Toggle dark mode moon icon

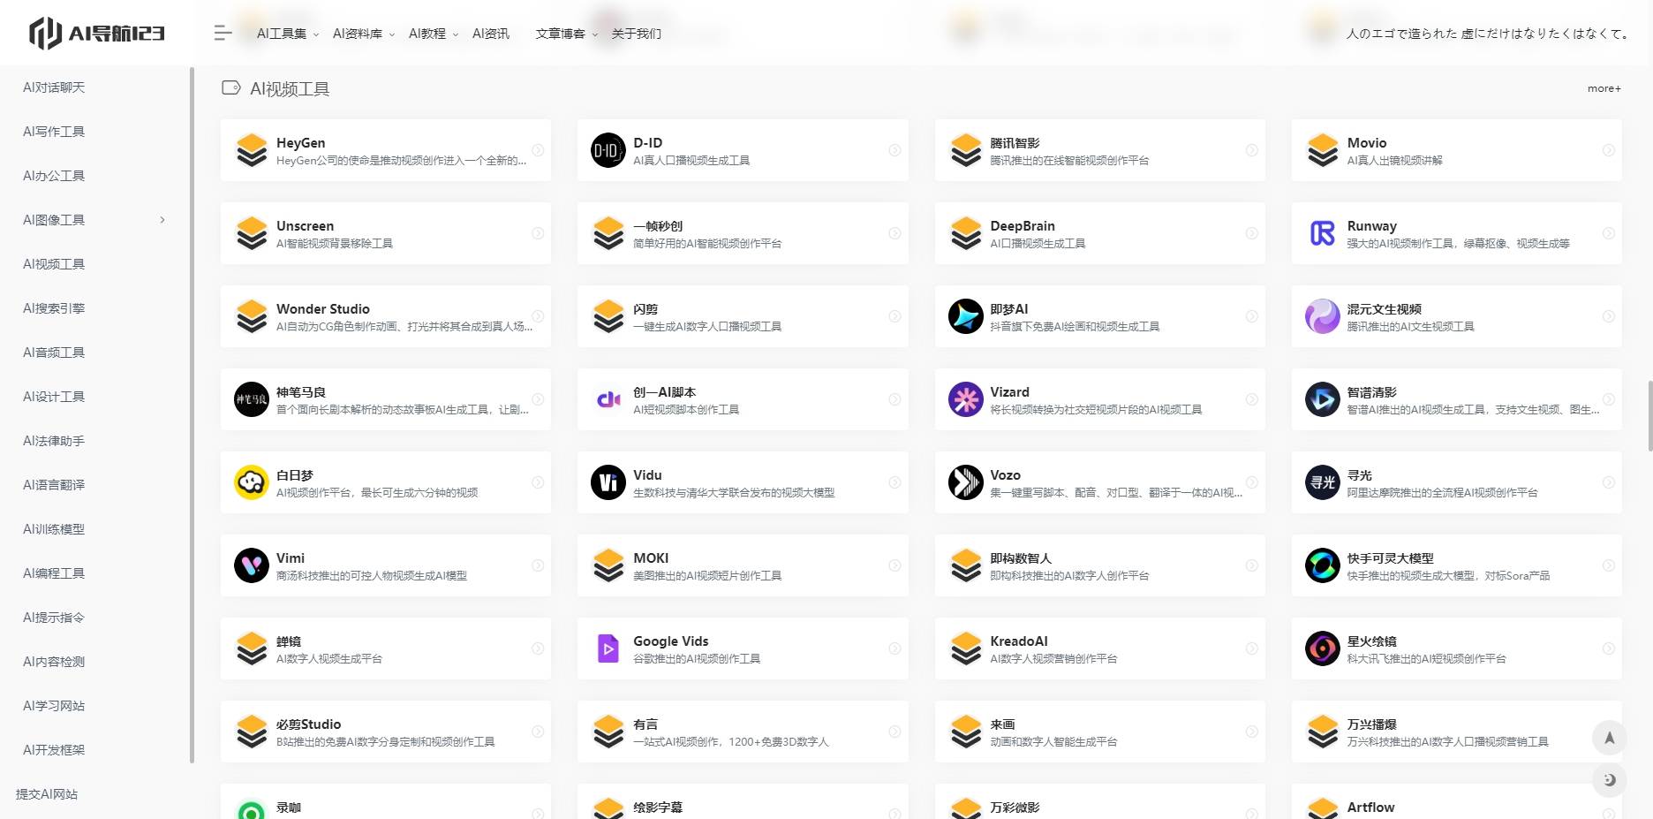(1609, 780)
